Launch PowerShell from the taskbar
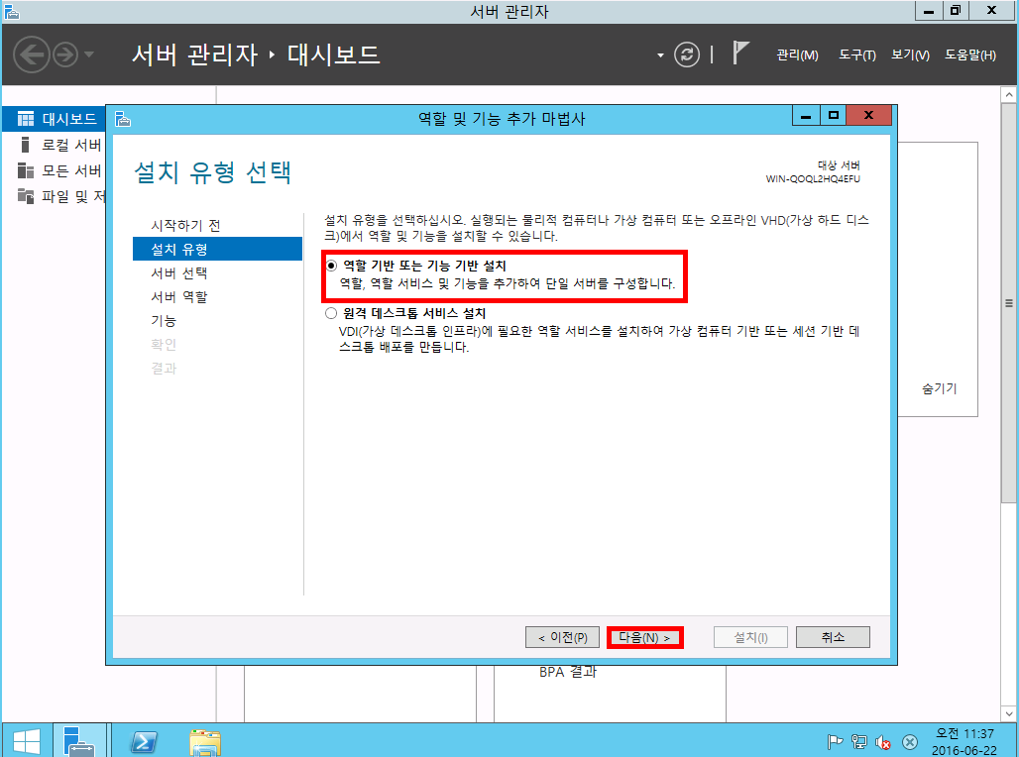Image resolution: width=1019 pixels, height=757 pixels. coord(144,741)
